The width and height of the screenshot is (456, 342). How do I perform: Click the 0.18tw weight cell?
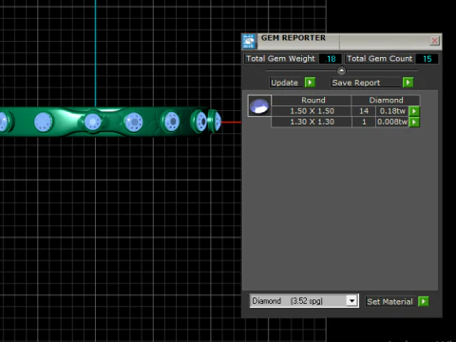pos(392,111)
